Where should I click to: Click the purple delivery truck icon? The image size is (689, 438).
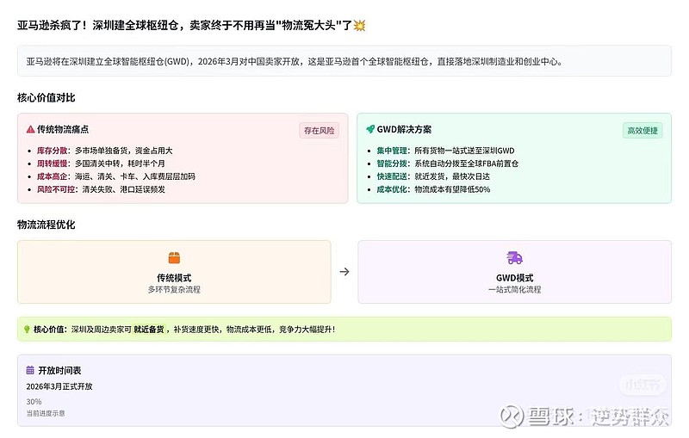(x=514, y=257)
